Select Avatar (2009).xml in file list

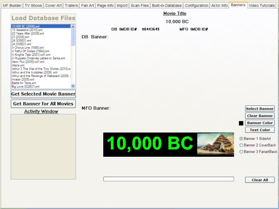click(x=23, y=79)
